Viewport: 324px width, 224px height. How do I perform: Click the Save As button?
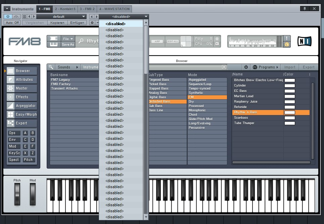tap(68, 44)
